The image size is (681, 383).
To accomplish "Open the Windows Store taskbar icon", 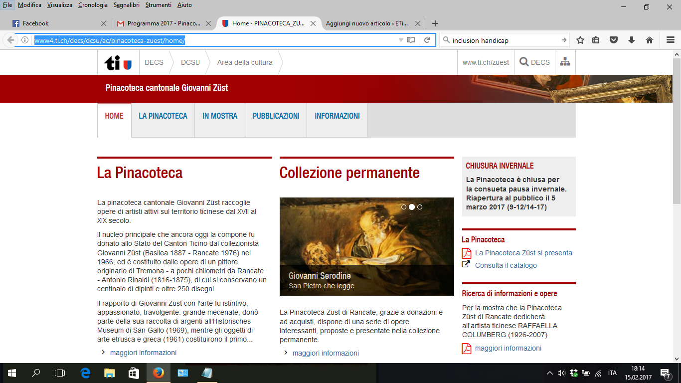I will click(134, 373).
